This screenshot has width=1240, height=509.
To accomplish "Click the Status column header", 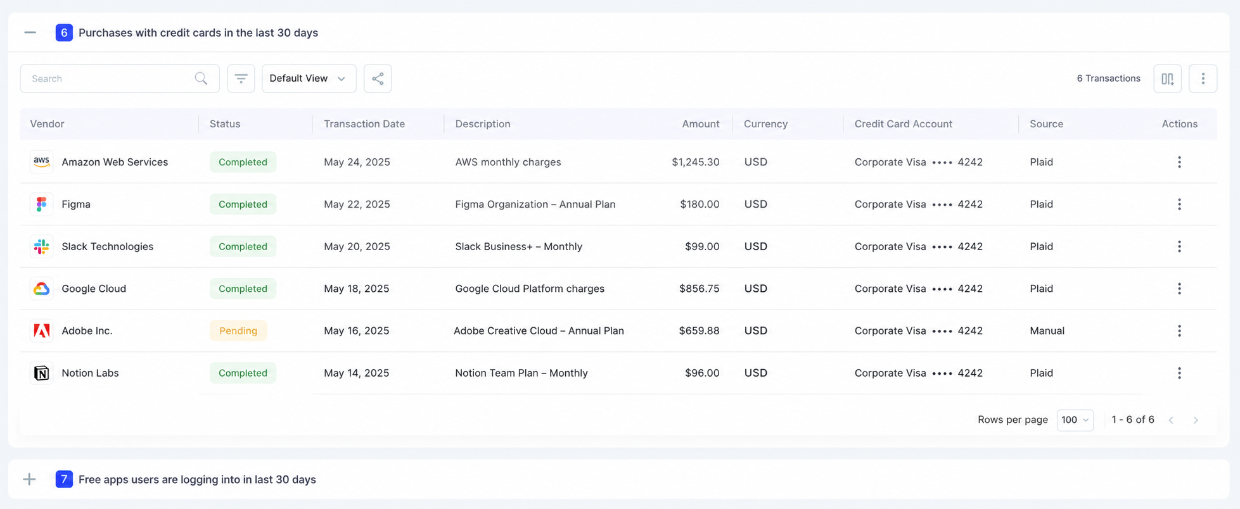I will [x=225, y=124].
